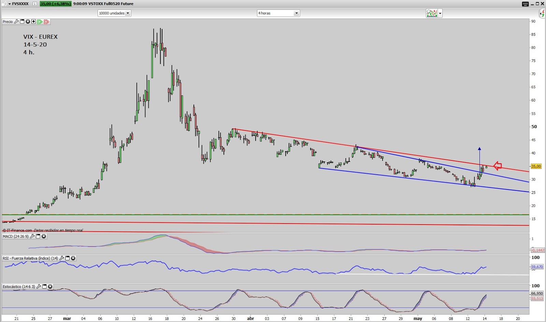This screenshot has width=546, height=322.
Task: Close the MACD indicator panel
Action: (44, 236)
